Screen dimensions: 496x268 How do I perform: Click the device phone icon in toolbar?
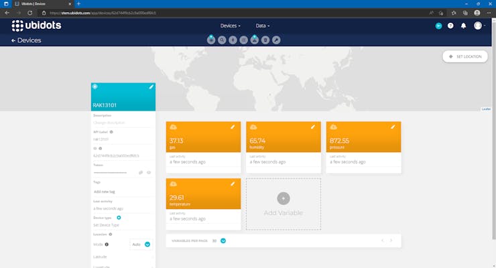(x=265, y=40)
